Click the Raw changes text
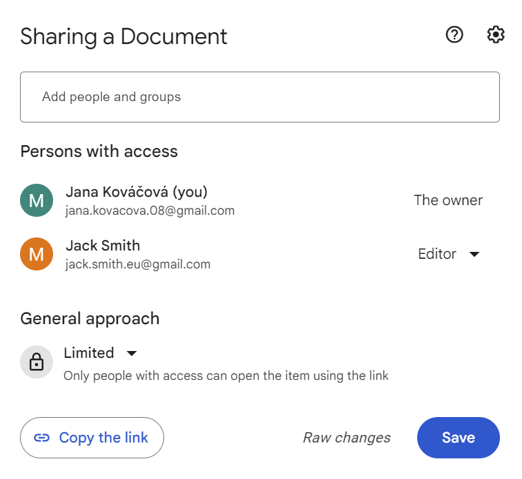Viewport: 522px width, 479px height. pyautogui.click(x=347, y=438)
